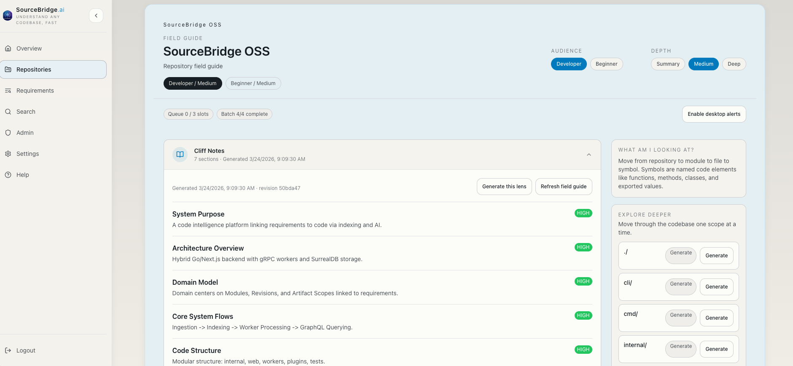Click the white Generate button for cmd/
This screenshot has height=366, width=793.
717,318
